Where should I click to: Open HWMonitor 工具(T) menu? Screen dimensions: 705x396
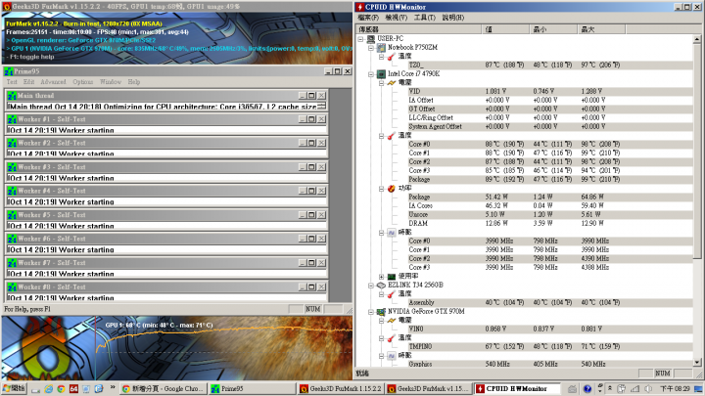(424, 18)
